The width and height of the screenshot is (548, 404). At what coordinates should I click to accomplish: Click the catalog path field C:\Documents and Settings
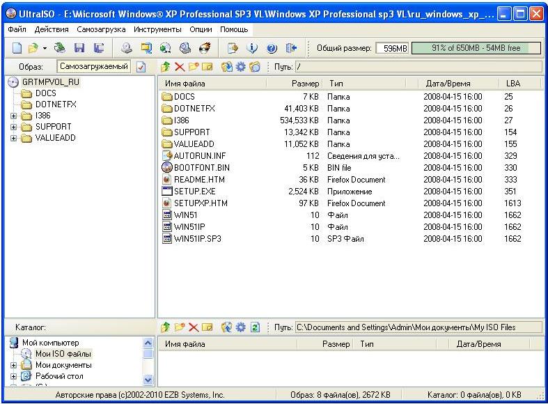419,327
